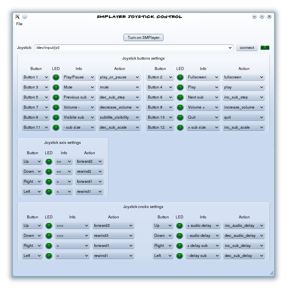Viewport: 287px width, 289px height.
Task: Open the subtitle_visibility action dropdown
Action: [x=119, y=117]
